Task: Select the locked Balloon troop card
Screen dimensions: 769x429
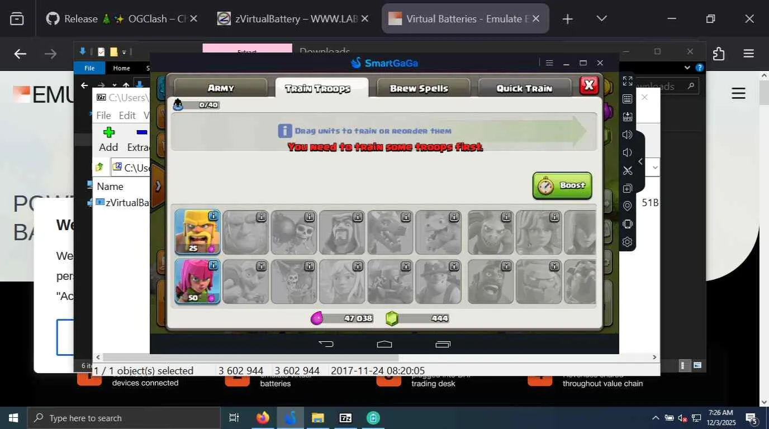Action: (x=294, y=281)
